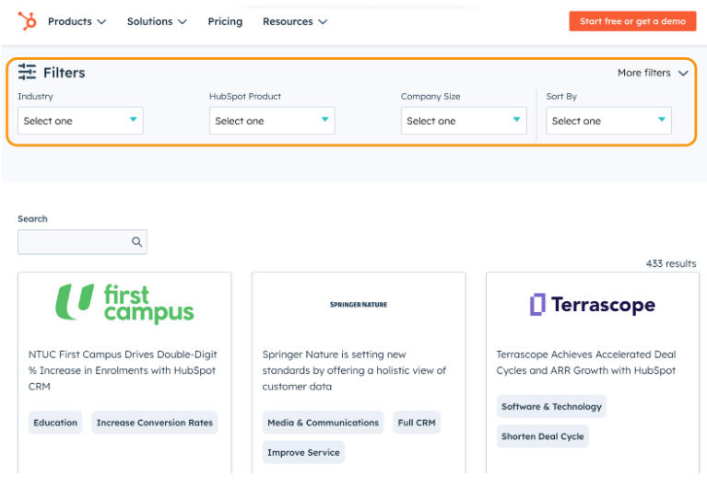The image size is (707, 488).
Task: Click the search magnifying glass icon
Action: click(x=136, y=242)
